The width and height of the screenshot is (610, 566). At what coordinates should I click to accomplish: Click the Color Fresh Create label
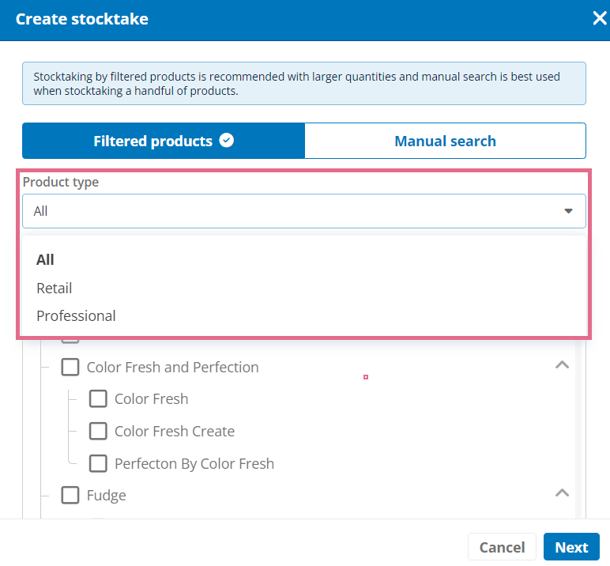point(175,432)
